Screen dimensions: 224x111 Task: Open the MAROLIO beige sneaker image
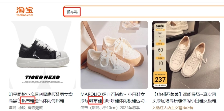click(x=114, y=55)
